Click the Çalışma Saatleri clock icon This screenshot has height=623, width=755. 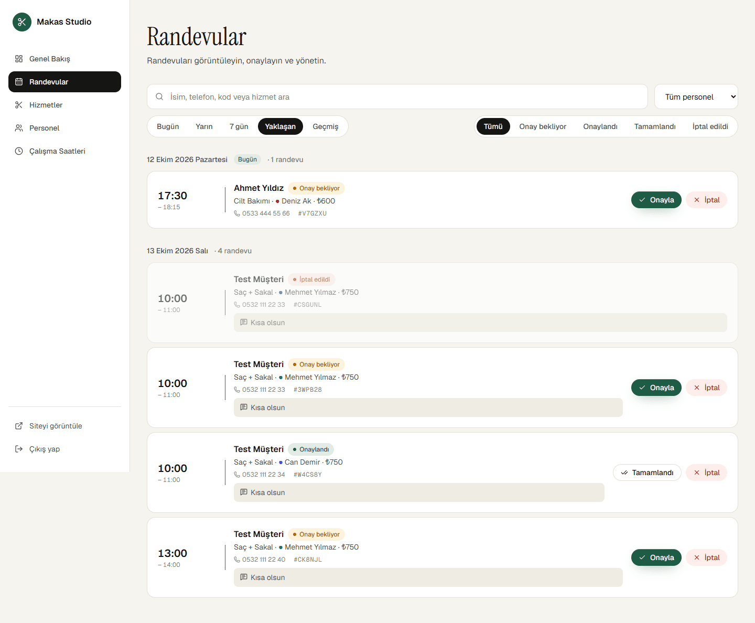tap(19, 151)
